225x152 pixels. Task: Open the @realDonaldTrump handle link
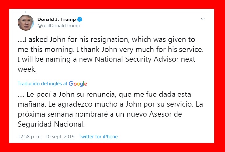click(58, 25)
